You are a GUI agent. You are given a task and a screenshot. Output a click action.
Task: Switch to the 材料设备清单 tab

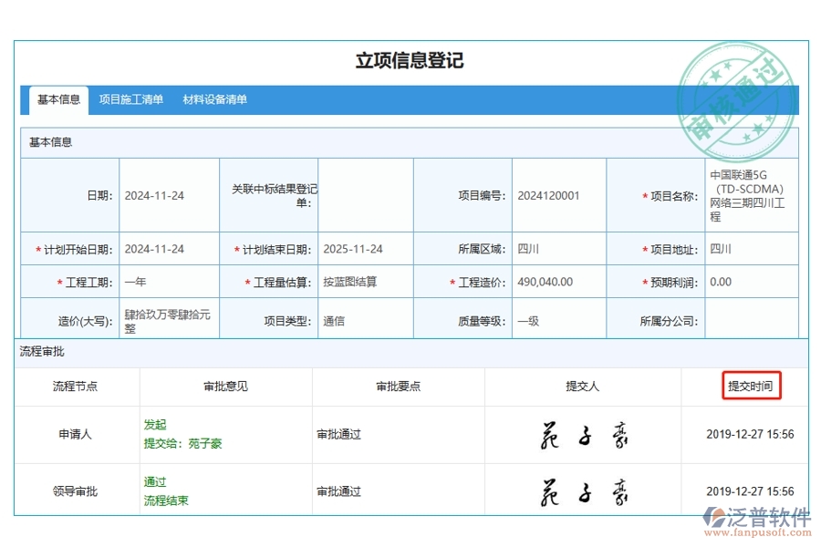point(214,100)
